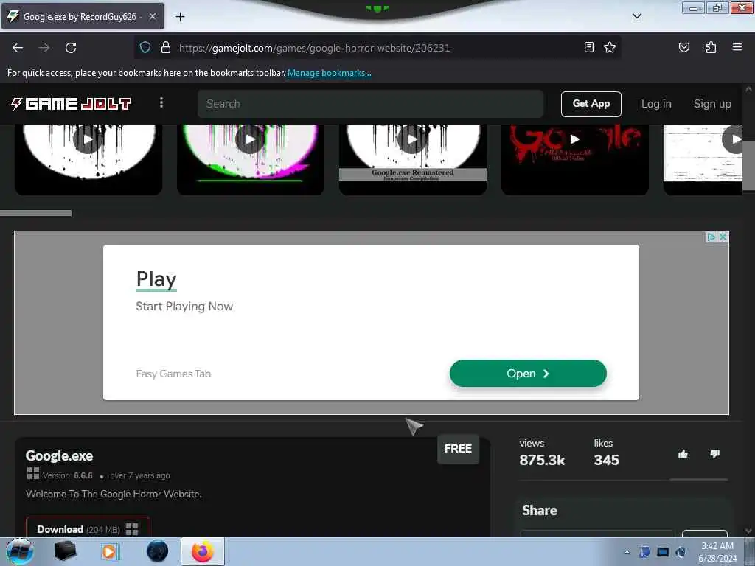755x566 pixels.
Task: Click the Play heading in the ad
Action: pos(156,279)
